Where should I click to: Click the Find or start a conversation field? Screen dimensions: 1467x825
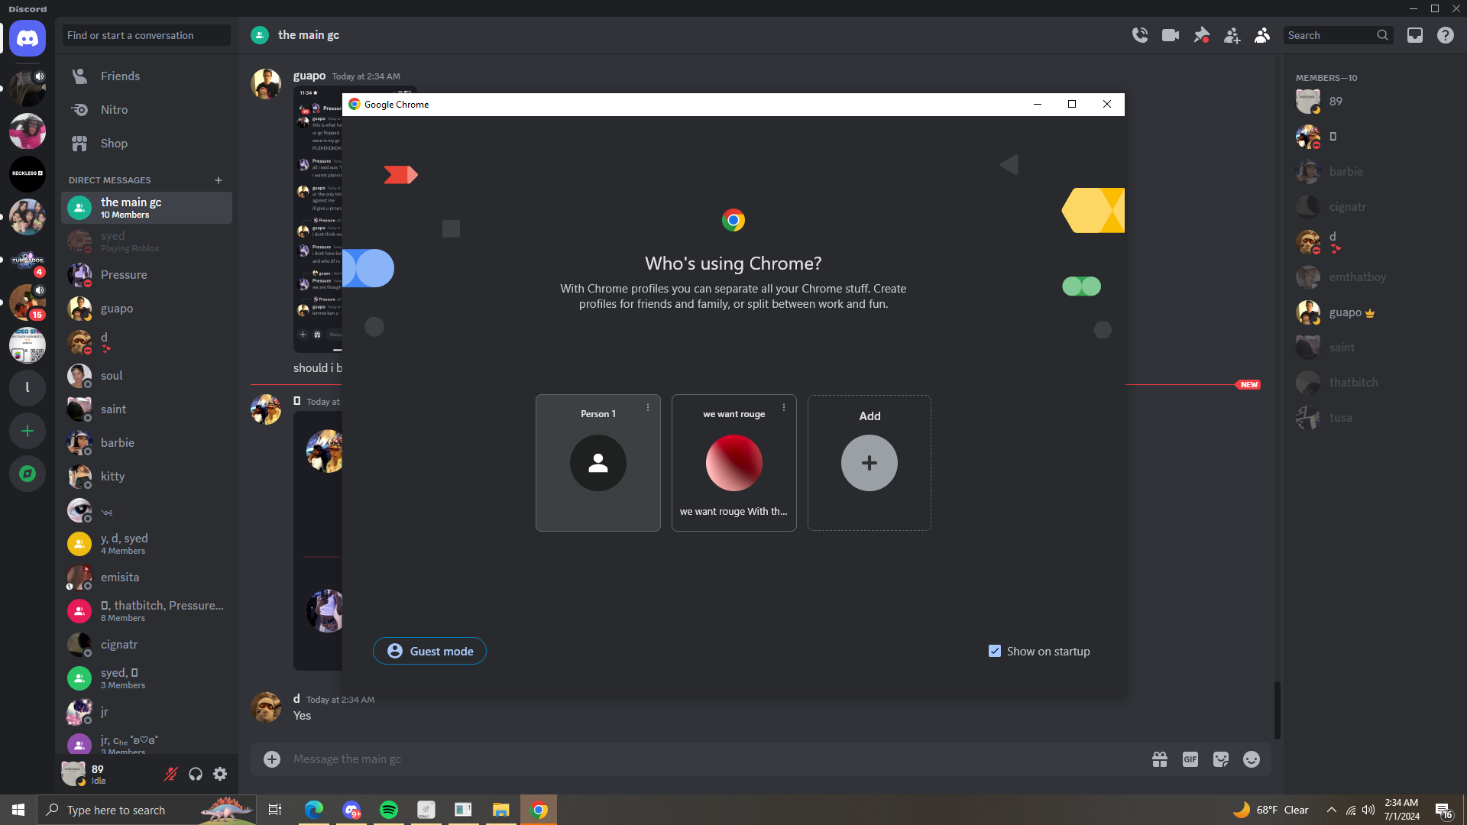click(147, 35)
